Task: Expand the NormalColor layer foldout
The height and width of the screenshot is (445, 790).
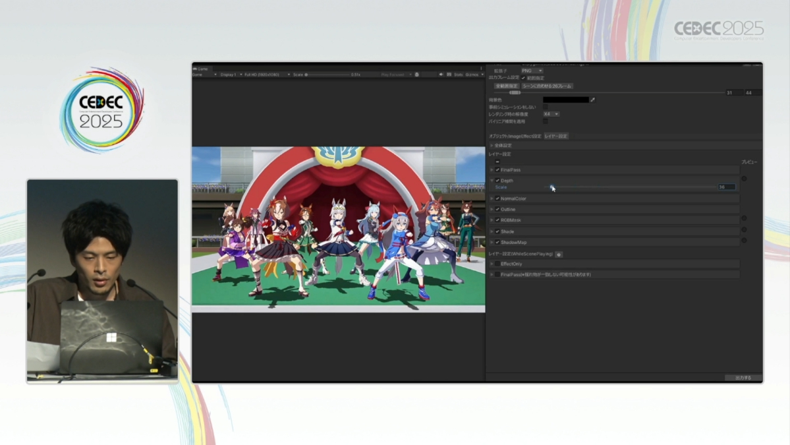Action: click(x=492, y=198)
